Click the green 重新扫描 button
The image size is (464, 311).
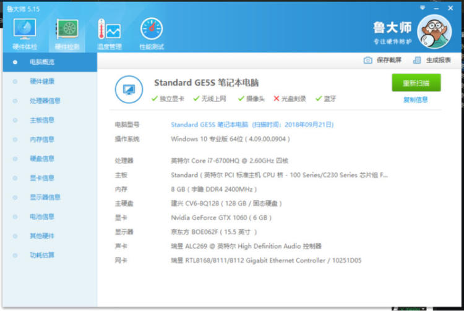pos(416,83)
